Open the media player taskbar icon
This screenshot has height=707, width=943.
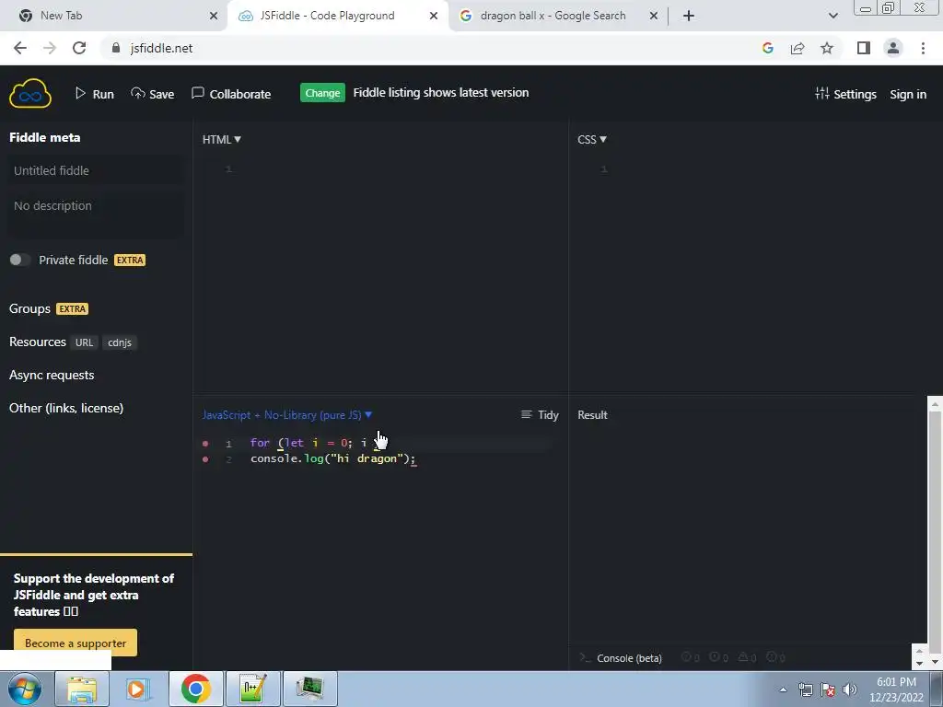[x=136, y=689]
